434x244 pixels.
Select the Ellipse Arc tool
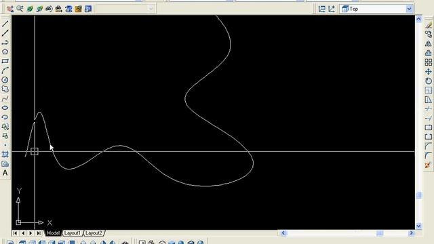(5, 117)
